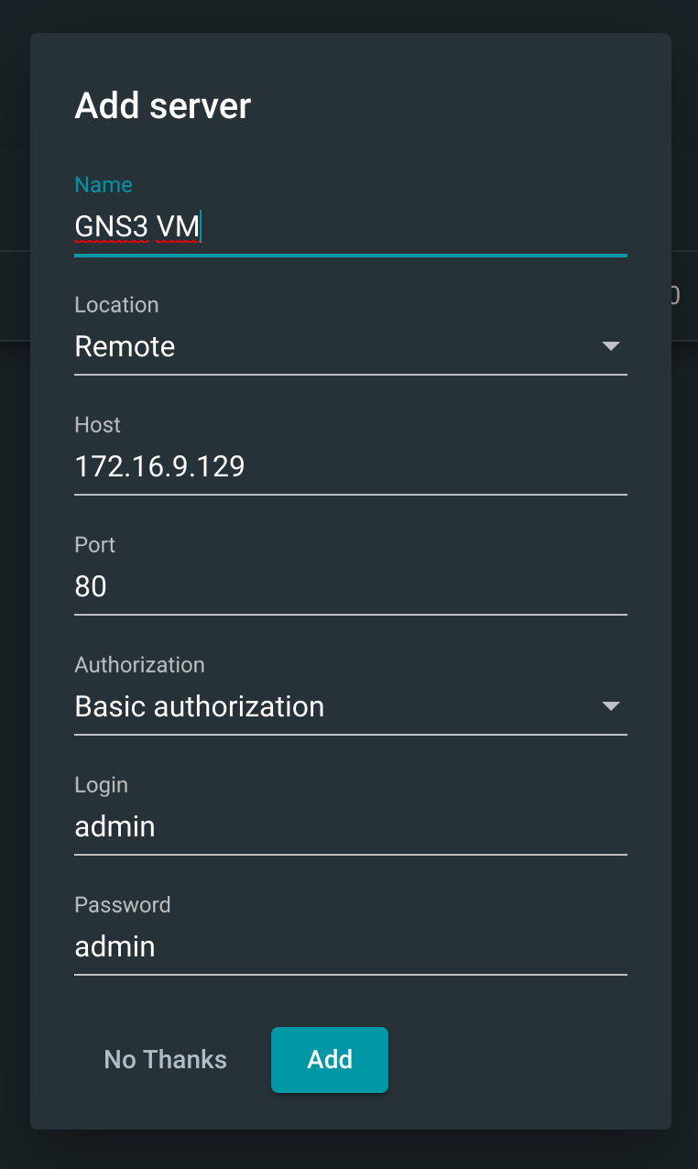
Task: Click the Add button
Action: tap(329, 1060)
